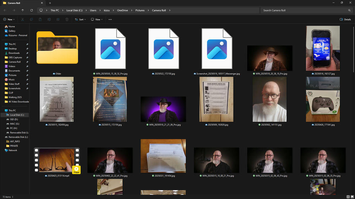Open OBS Captures in the sidebar
Screen dimensions: 355x199
15,57
